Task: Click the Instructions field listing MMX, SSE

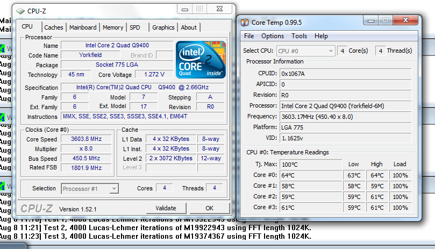Action: pos(142,116)
